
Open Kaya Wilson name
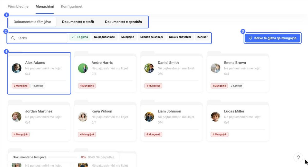click(x=102, y=111)
